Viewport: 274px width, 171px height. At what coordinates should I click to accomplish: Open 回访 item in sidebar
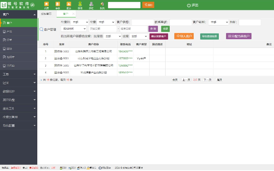pyautogui.click(x=19, y=49)
